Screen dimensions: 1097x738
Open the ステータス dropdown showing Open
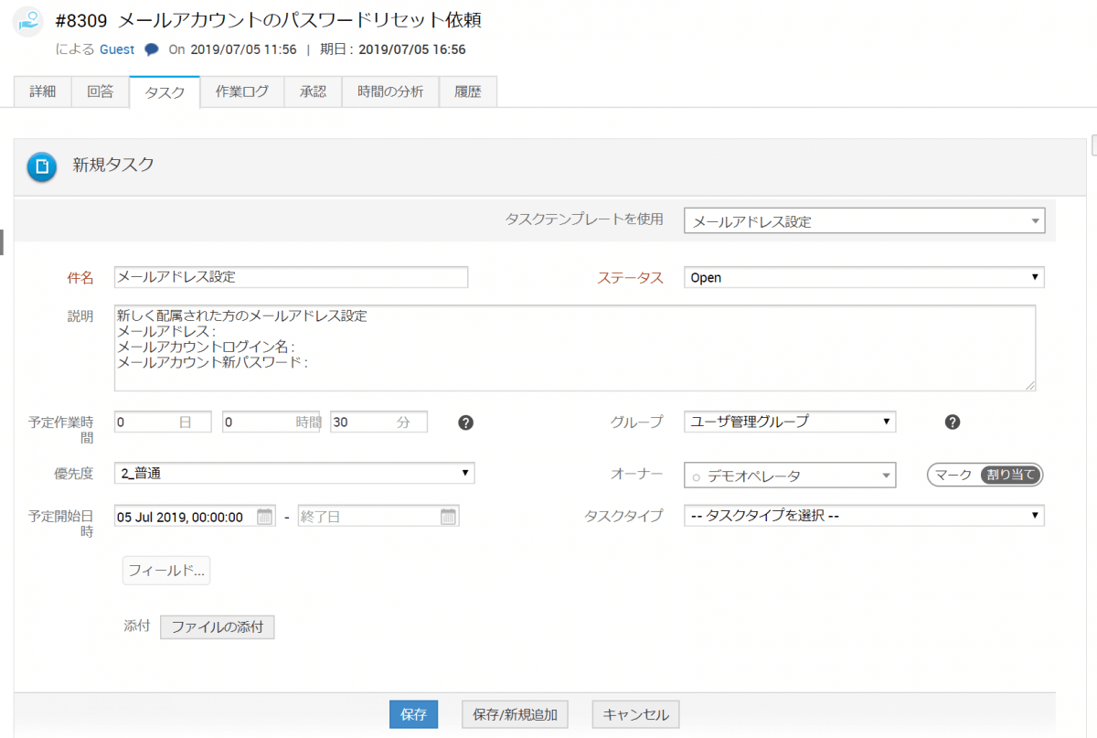[864, 278]
